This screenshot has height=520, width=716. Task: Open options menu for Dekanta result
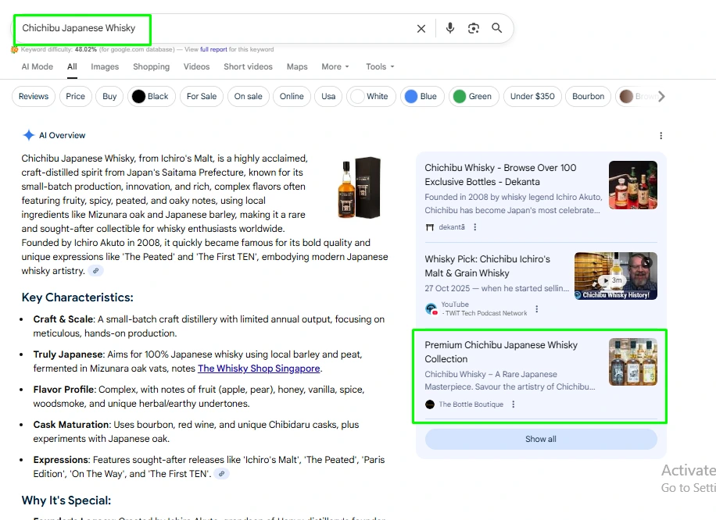475,227
